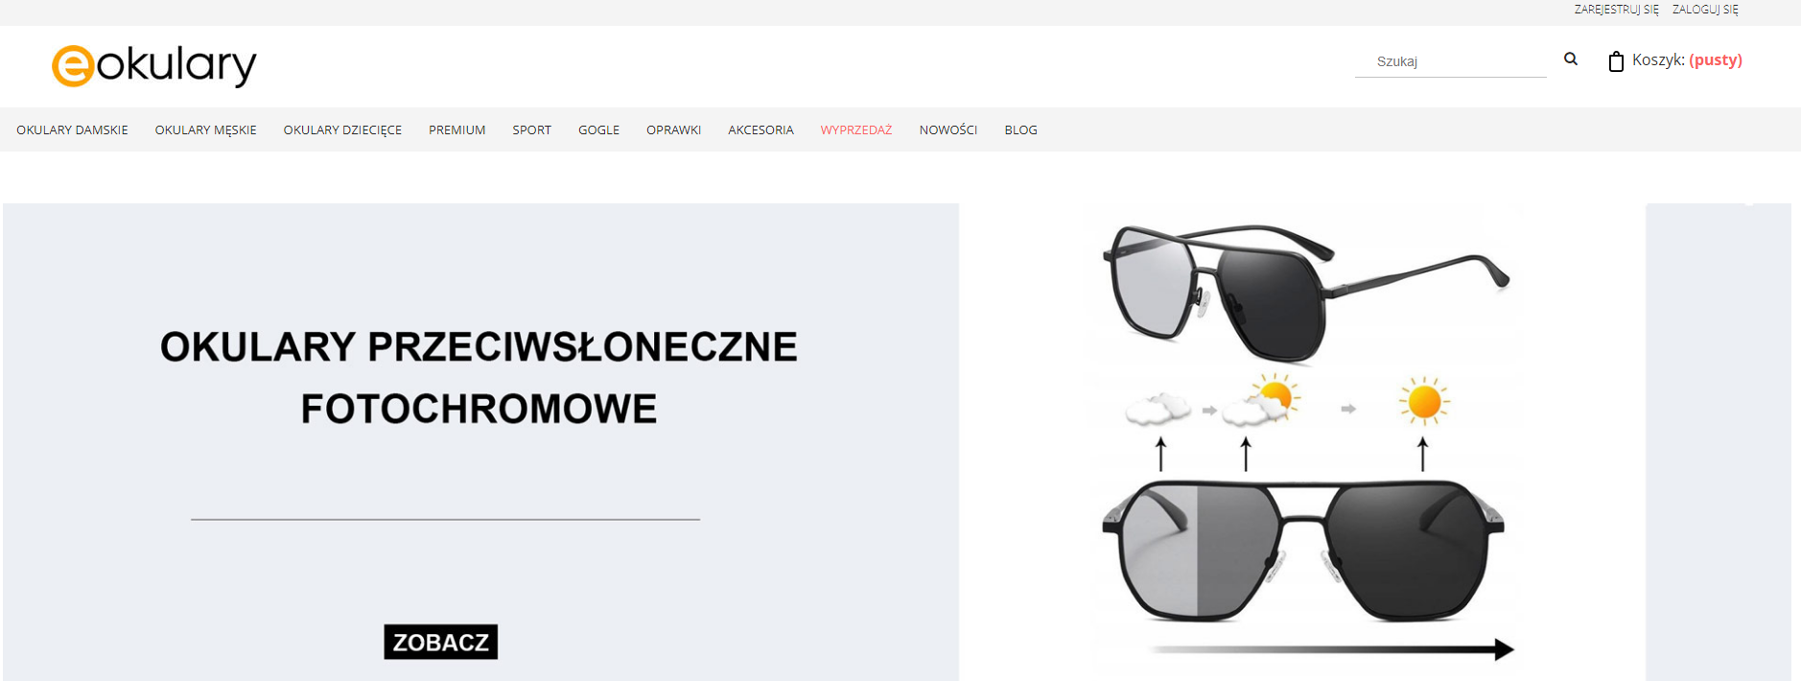Click into the Szukaj search field
Screen dimensions: 1801x681
click(1450, 61)
